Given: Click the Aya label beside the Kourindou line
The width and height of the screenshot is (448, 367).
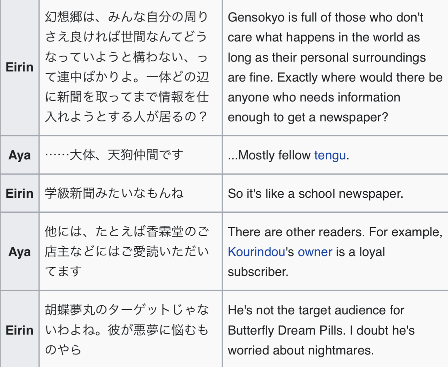Looking at the screenshot, I should pyautogui.click(x=20, y=252).
